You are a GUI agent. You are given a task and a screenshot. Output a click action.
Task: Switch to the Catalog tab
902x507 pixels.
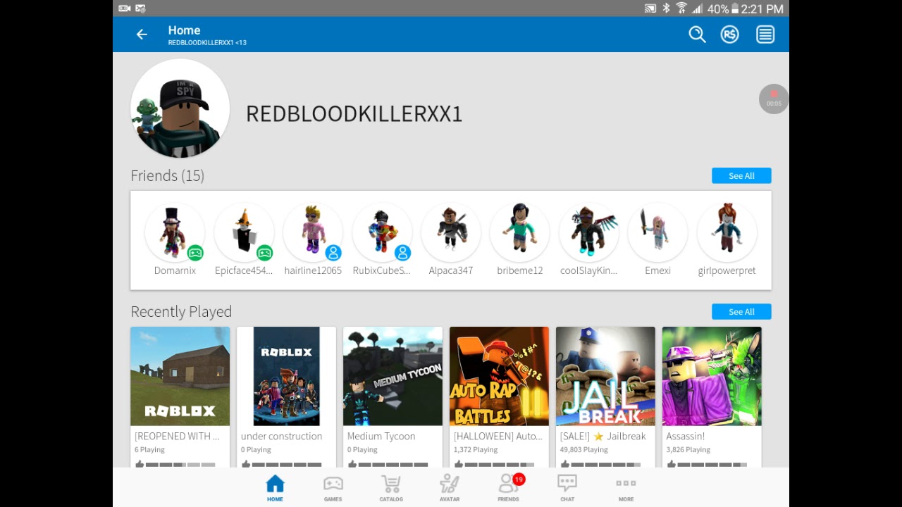pos(391,488)
